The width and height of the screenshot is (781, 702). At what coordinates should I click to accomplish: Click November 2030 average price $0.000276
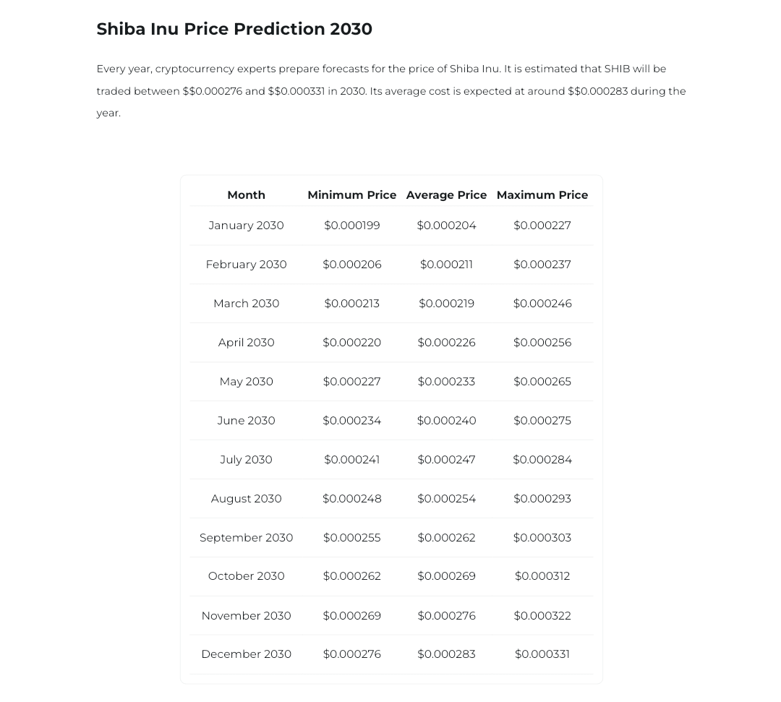(446, 616)
